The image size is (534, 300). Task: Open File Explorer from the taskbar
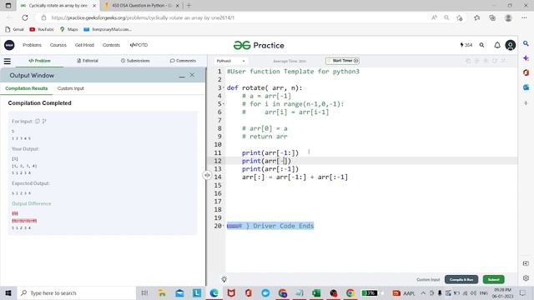[162, 292]
